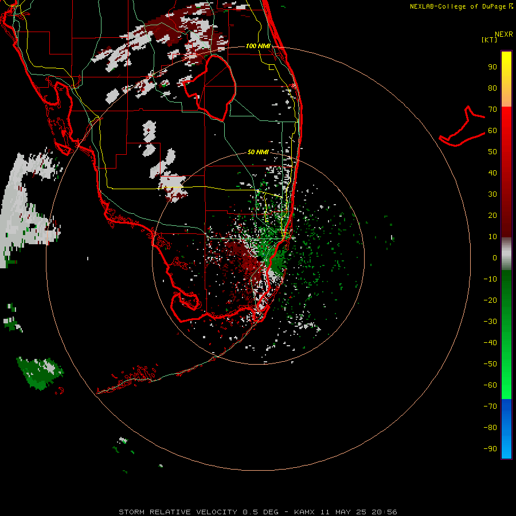
Task: Click the NEXR label above the scale
Action: (x=504, y=34)
